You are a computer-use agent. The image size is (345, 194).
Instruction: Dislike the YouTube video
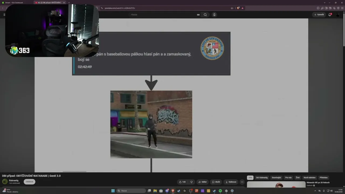(191, 182)
